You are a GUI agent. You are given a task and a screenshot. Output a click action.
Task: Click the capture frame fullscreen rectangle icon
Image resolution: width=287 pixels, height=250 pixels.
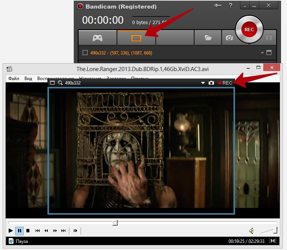(x=52, y=83)
